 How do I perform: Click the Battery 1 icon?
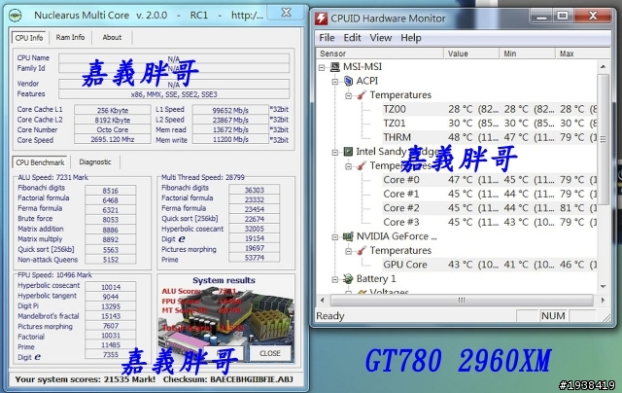tap(348, 278)
